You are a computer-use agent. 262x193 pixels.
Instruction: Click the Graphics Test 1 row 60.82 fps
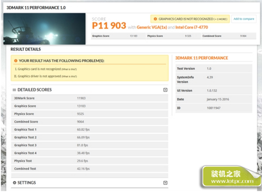(90, 130)
